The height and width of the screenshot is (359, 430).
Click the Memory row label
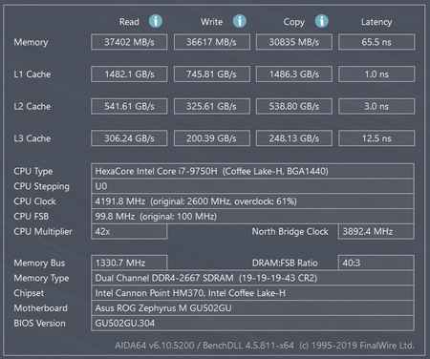[x=31, y=42]
